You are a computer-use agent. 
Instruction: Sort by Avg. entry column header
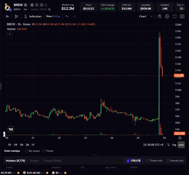[x=111, y=167]
